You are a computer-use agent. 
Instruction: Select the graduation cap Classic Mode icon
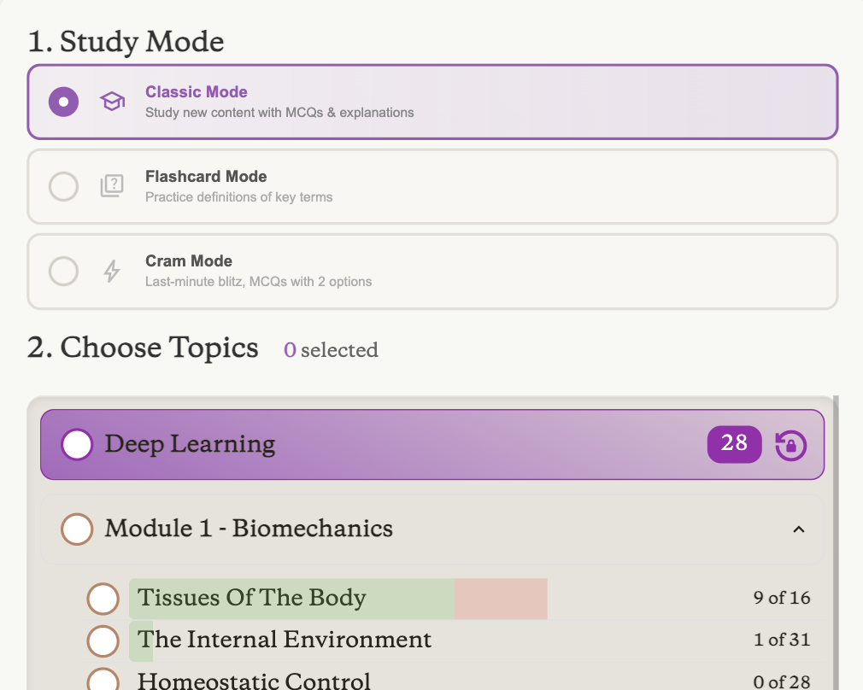tap(112, 101)
